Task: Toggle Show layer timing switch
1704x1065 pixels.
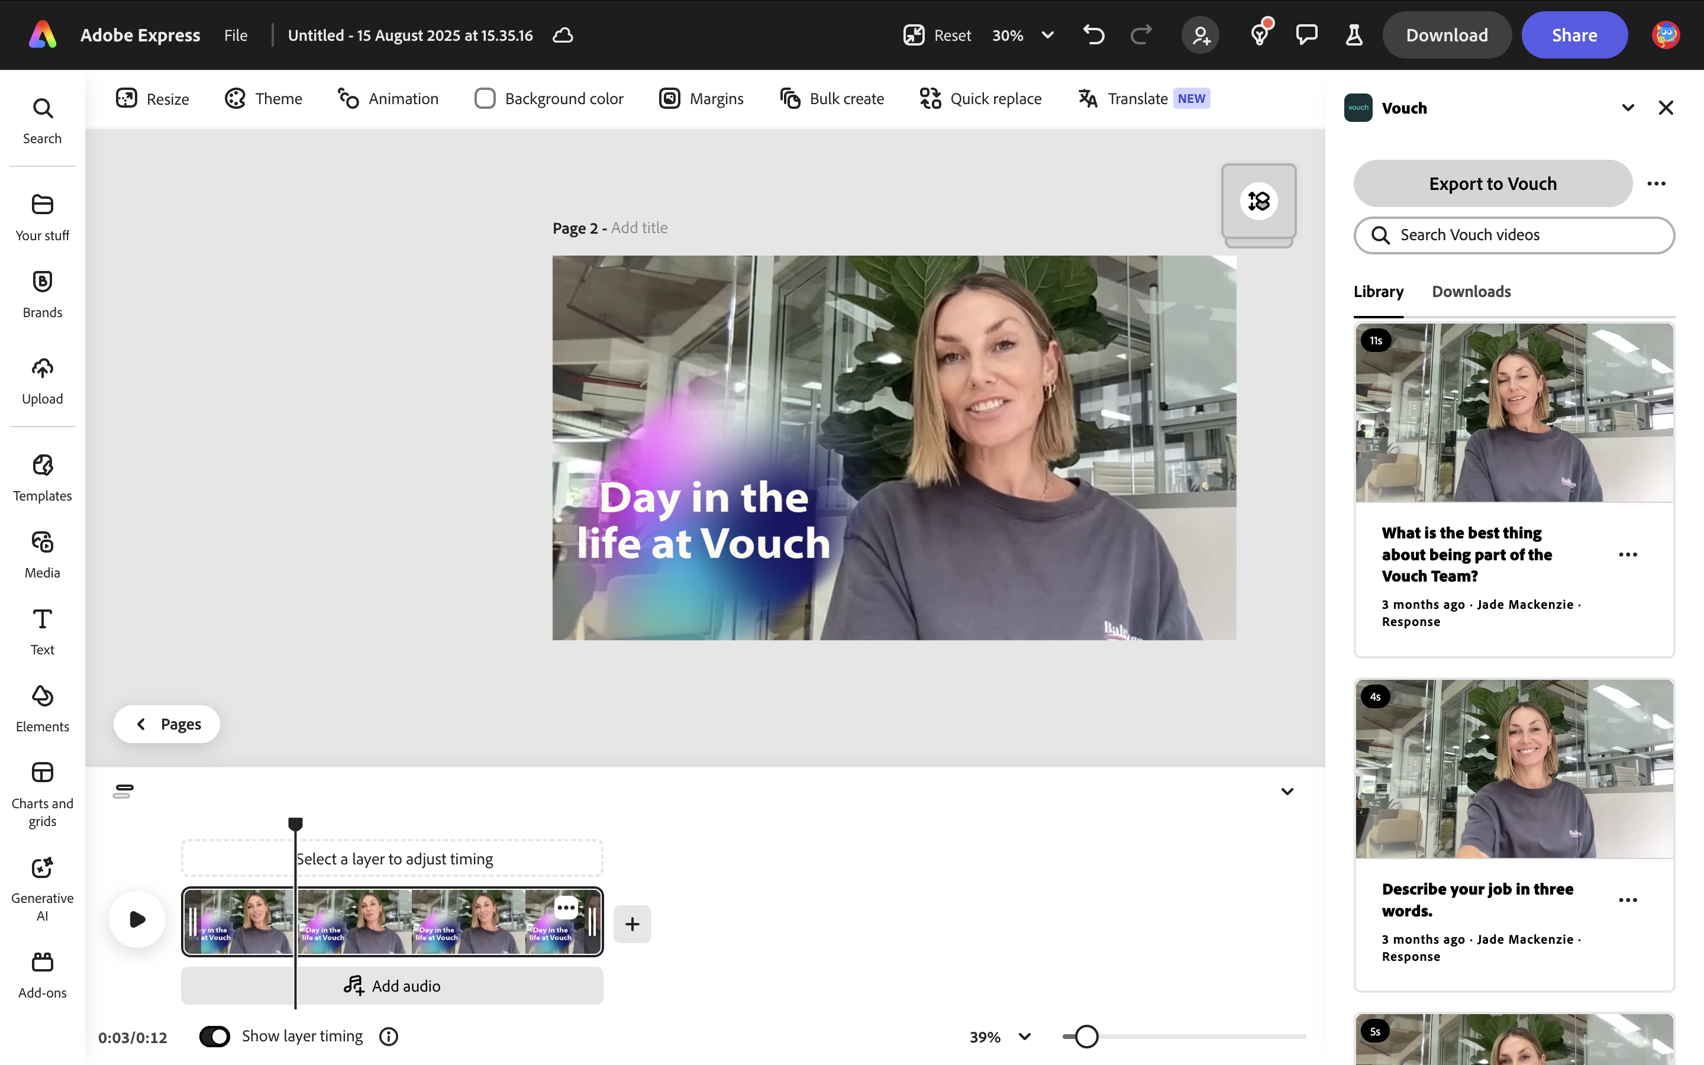Action: coord(215,1036)
